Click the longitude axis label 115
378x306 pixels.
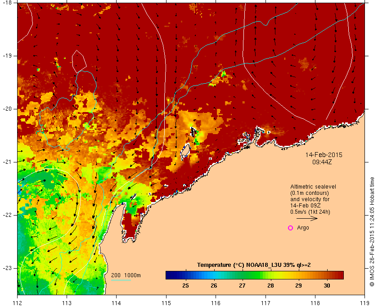point(166,303)
